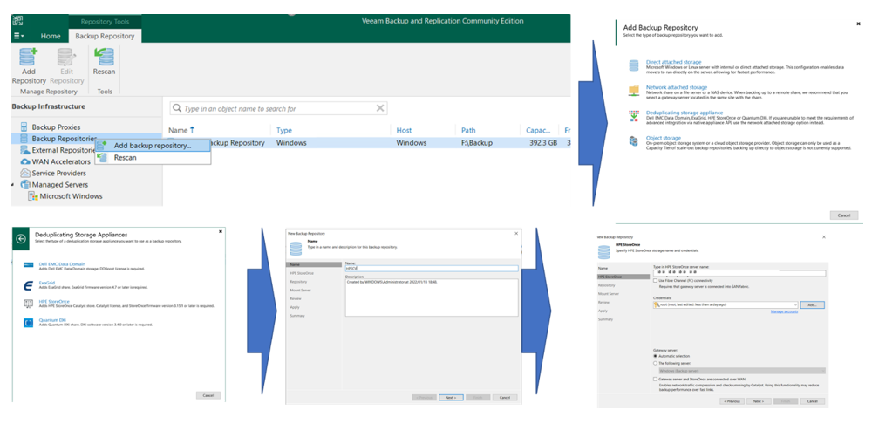This screenshot has height=424, width=872.
Task: Click the Veeam logo icon in the title bar
Action: (x=17, y=21)
